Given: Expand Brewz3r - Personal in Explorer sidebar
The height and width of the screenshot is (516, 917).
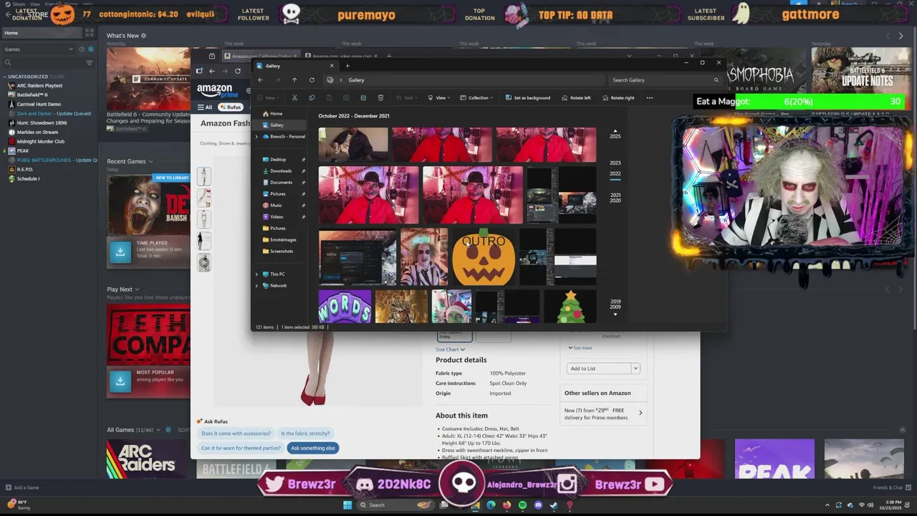Looking at the screenshot, I should (x=257, y=137).
